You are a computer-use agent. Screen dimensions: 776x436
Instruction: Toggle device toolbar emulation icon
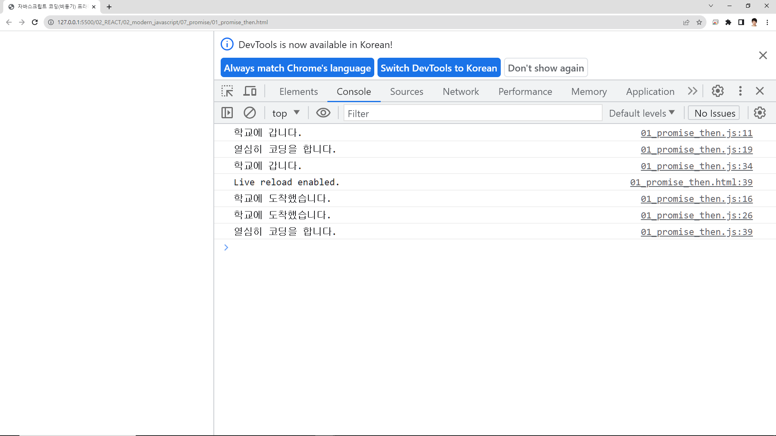point(250,91)
